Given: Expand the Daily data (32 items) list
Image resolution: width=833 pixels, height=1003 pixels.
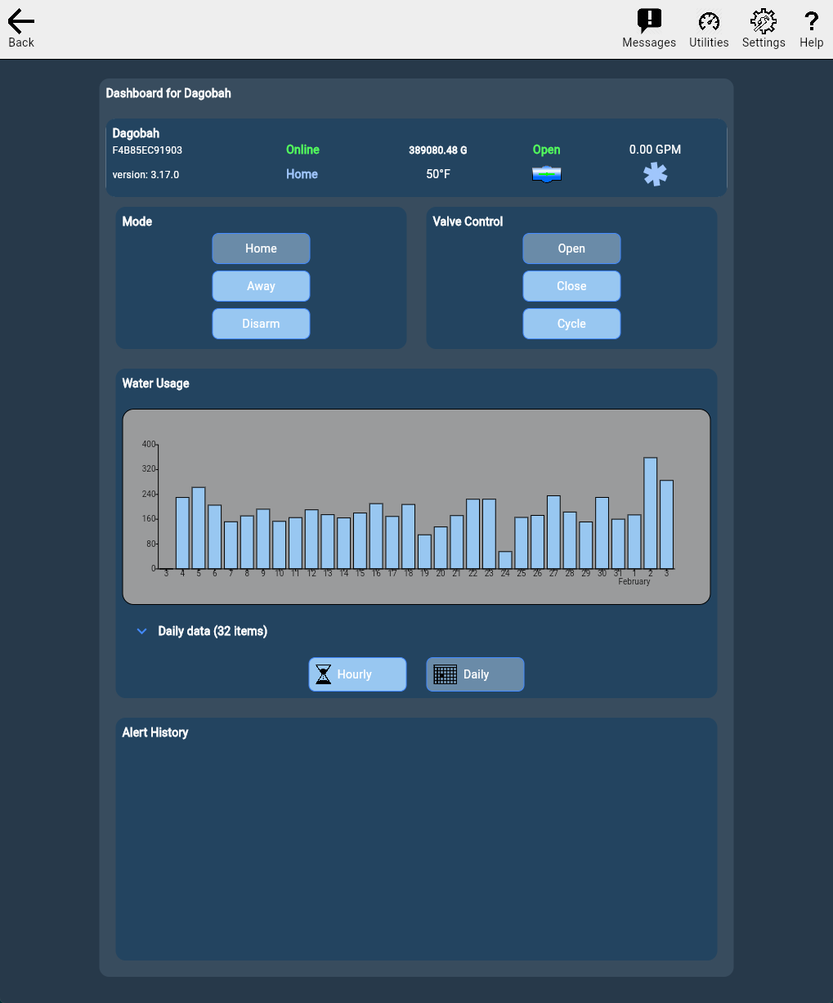Looking at the screenshot, I should pyautogui.click(x=142, y=631).
